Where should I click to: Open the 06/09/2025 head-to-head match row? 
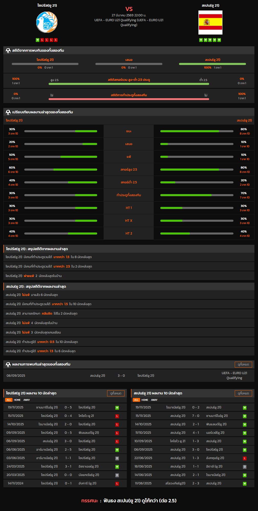pos(129,376)
